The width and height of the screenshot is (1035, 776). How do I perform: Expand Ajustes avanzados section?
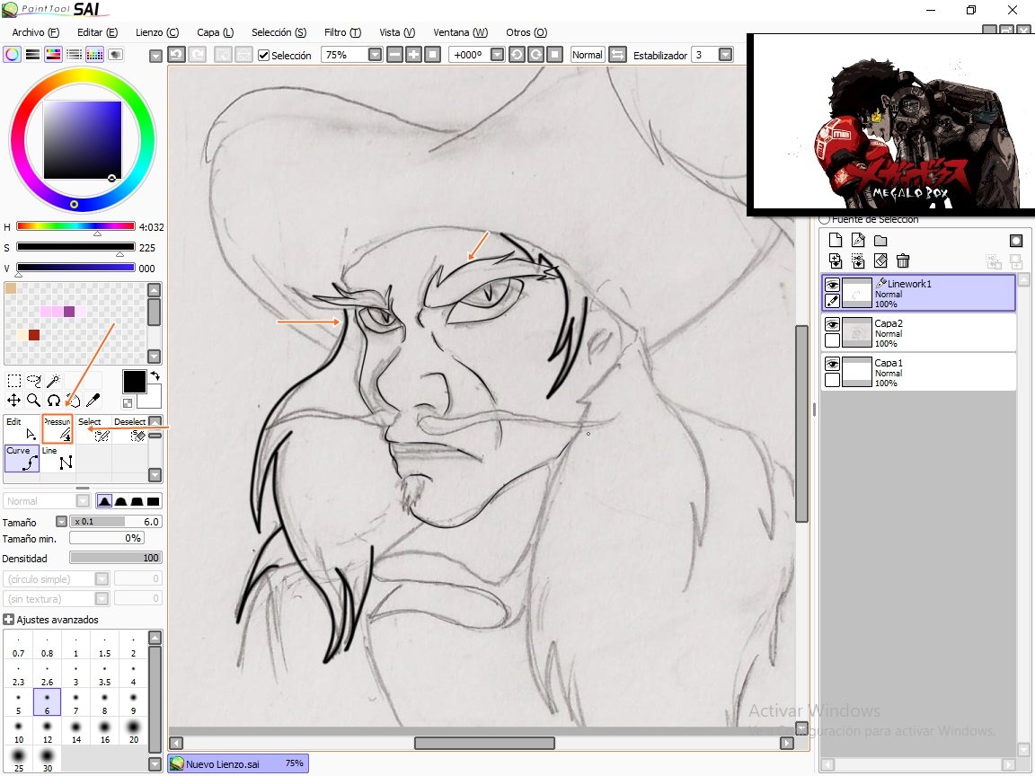coord(8,619)
